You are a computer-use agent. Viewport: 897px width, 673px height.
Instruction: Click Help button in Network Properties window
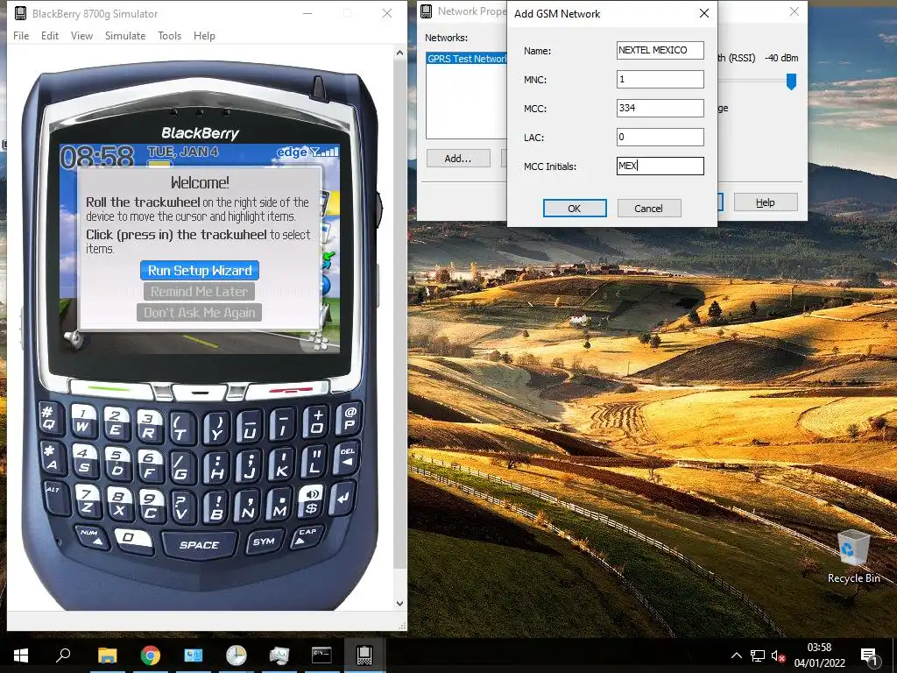(766, 202)
